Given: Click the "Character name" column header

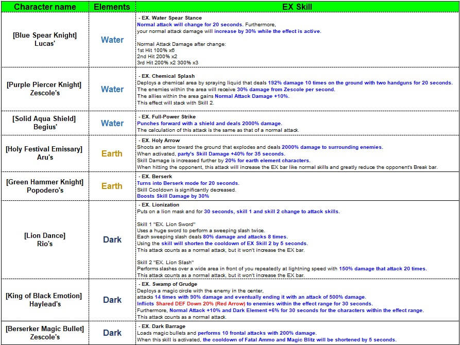Looking at the screenshot, I should point(45,7).
